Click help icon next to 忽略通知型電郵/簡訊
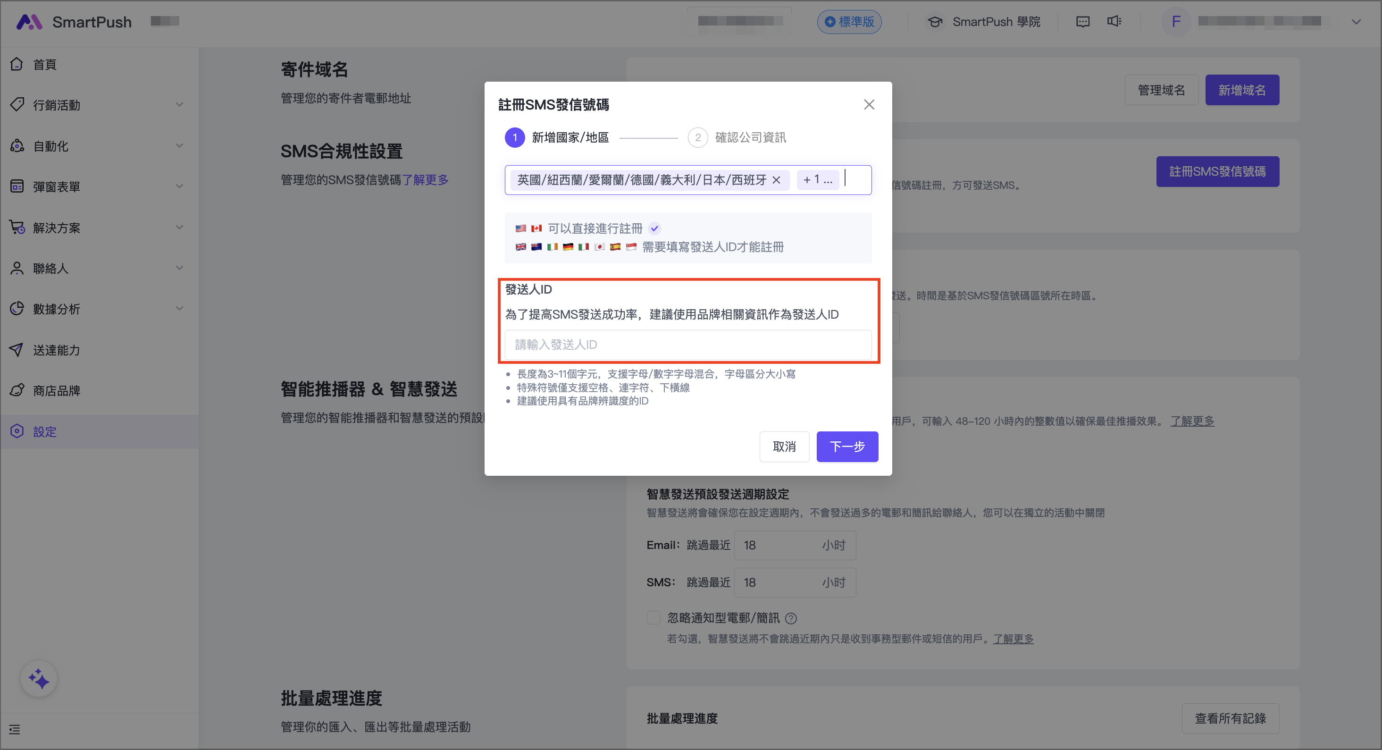 click(791, 618)
